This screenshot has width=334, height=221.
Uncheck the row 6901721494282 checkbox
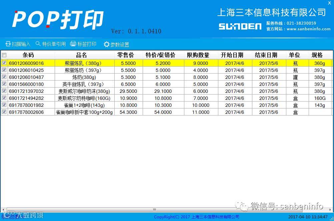(x=4, y=98)
